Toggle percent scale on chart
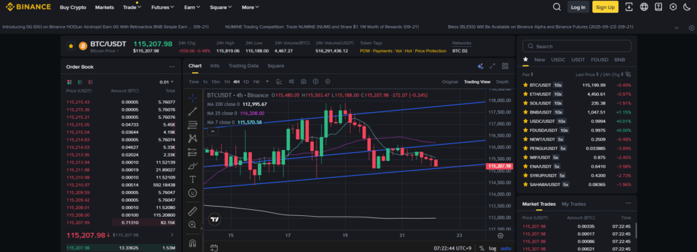The image size is (697, 252). (x=482, y=249)
